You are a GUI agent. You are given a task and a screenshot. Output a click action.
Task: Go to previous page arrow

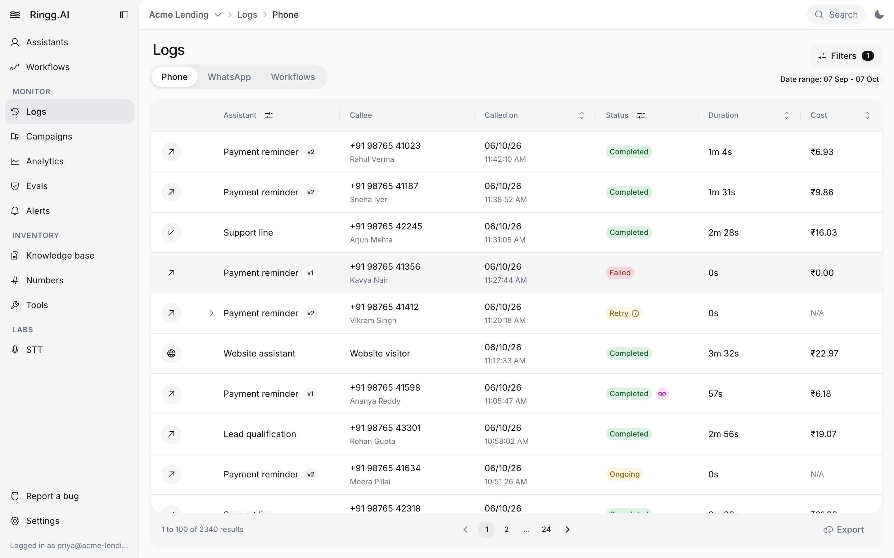tap(466, 529)
